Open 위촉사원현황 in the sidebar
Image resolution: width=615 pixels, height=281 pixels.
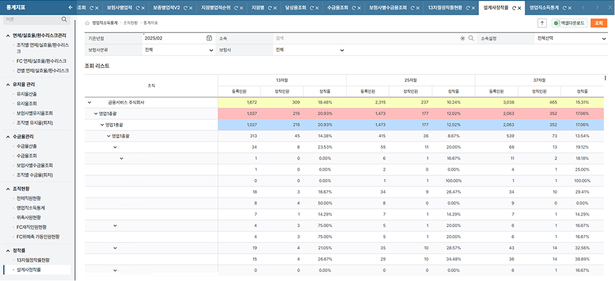(29, 218)
